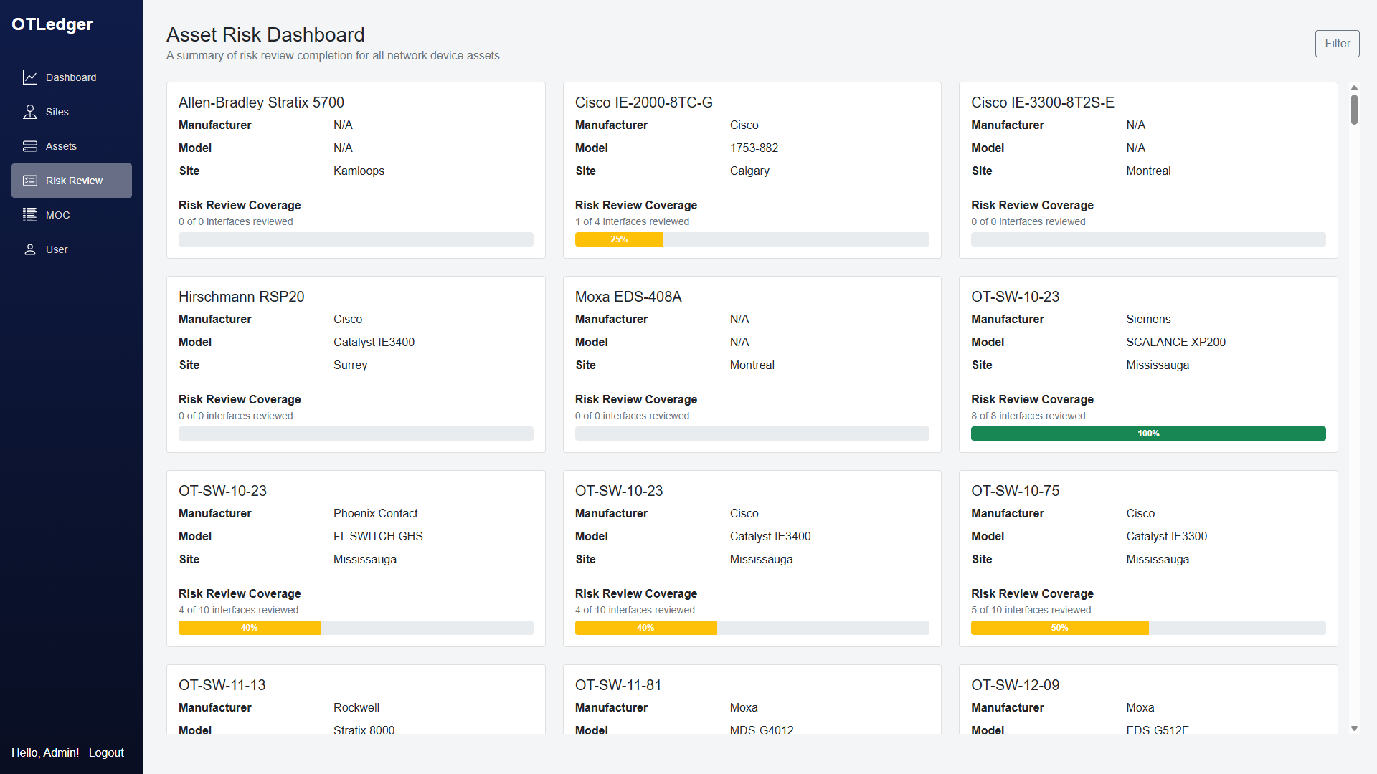Select the Dashboard chart icon in the sidebar

pos(30,77)
